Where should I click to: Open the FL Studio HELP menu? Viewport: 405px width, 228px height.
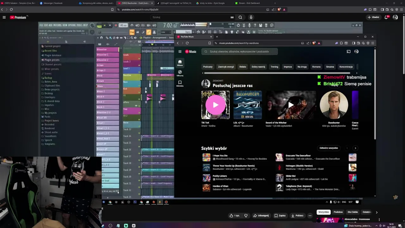[85, 25]
